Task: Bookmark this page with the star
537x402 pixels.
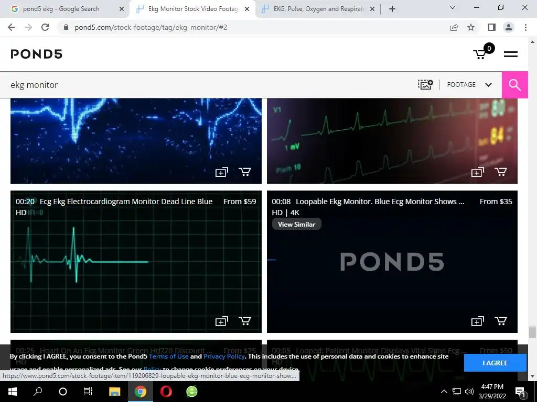Action: (x=471, y=27)
